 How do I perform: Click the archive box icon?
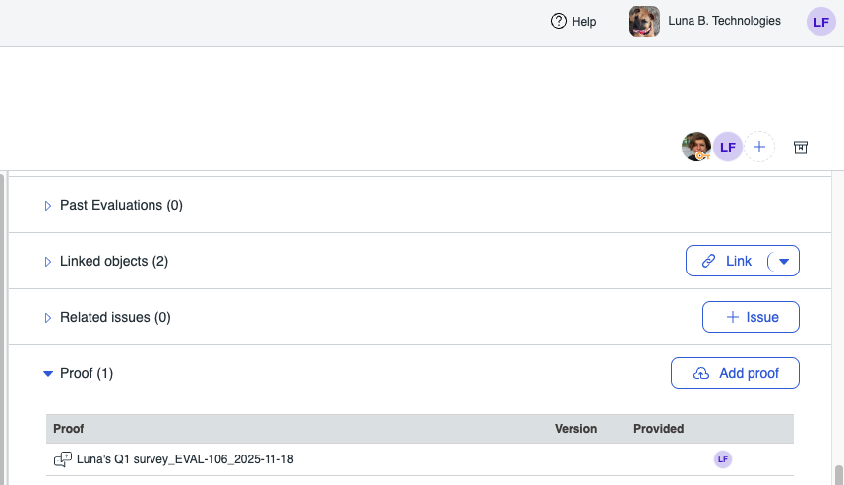[x=801, y=148]
